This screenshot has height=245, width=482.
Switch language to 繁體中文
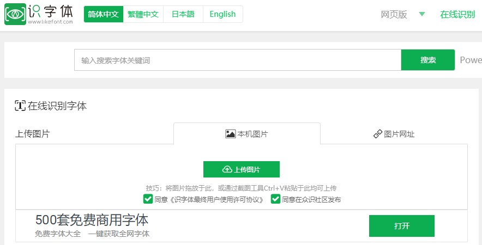point(143,14)
